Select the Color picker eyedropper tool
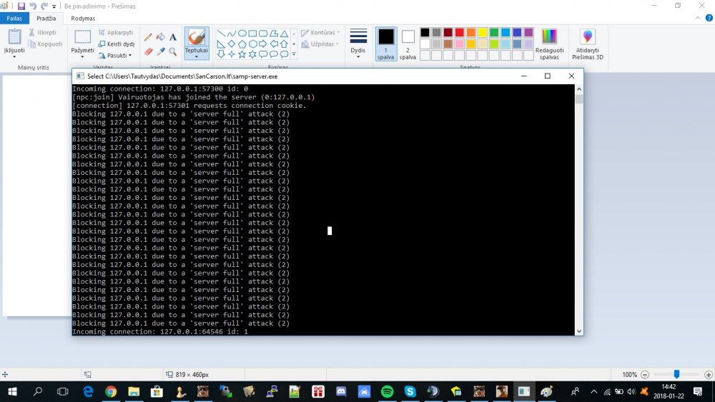This screenshot has height=402, width=715. [160, 51]
